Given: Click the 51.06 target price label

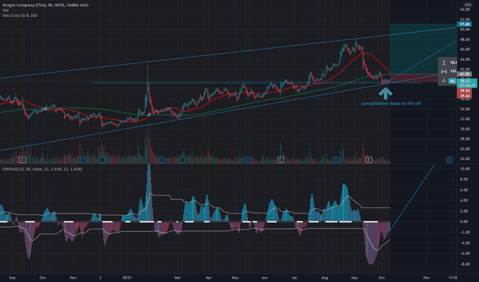Looking at the screenshot, I should 464,24.
